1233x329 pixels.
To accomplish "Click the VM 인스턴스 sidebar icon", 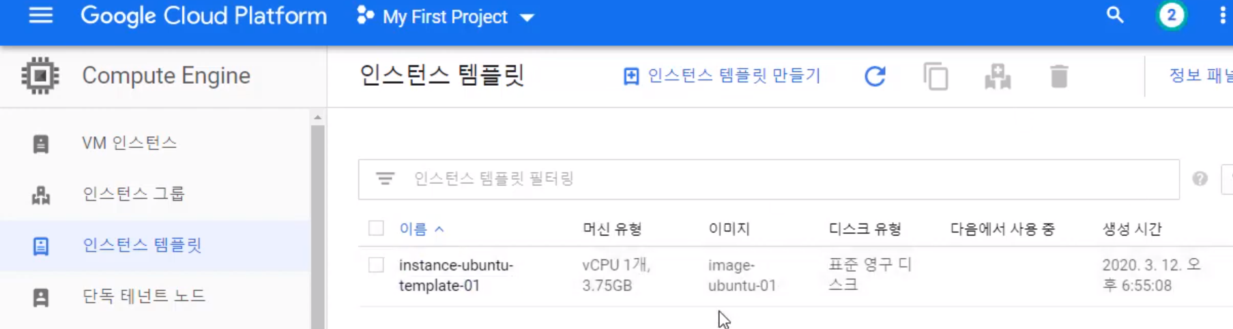I will point(41,144).
